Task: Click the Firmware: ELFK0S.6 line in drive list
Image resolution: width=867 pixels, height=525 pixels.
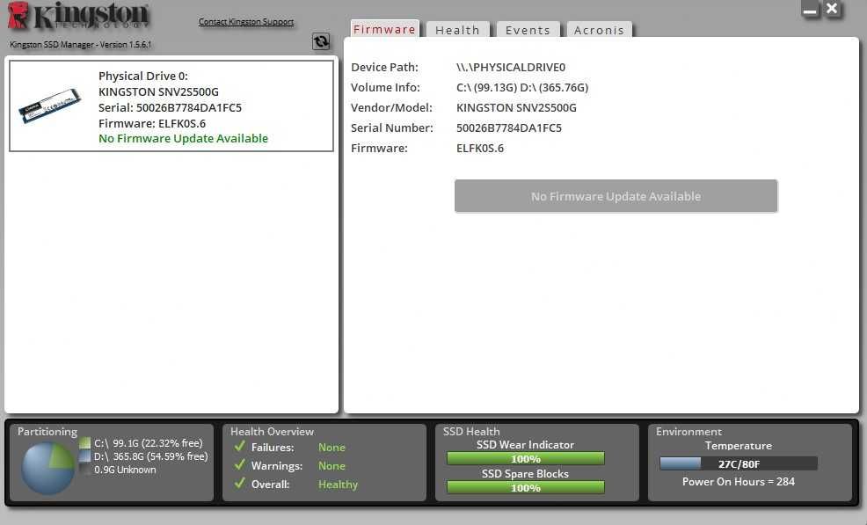Action: click(x=152, y=123)
